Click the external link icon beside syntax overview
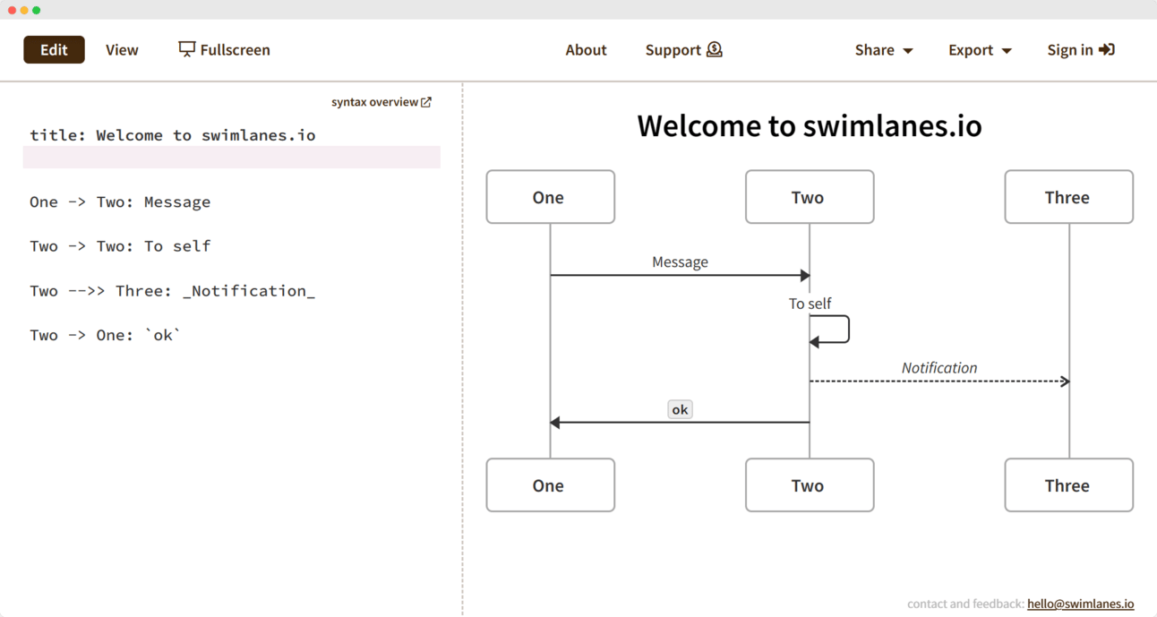1157x617 pixels. tap(426, 102)
